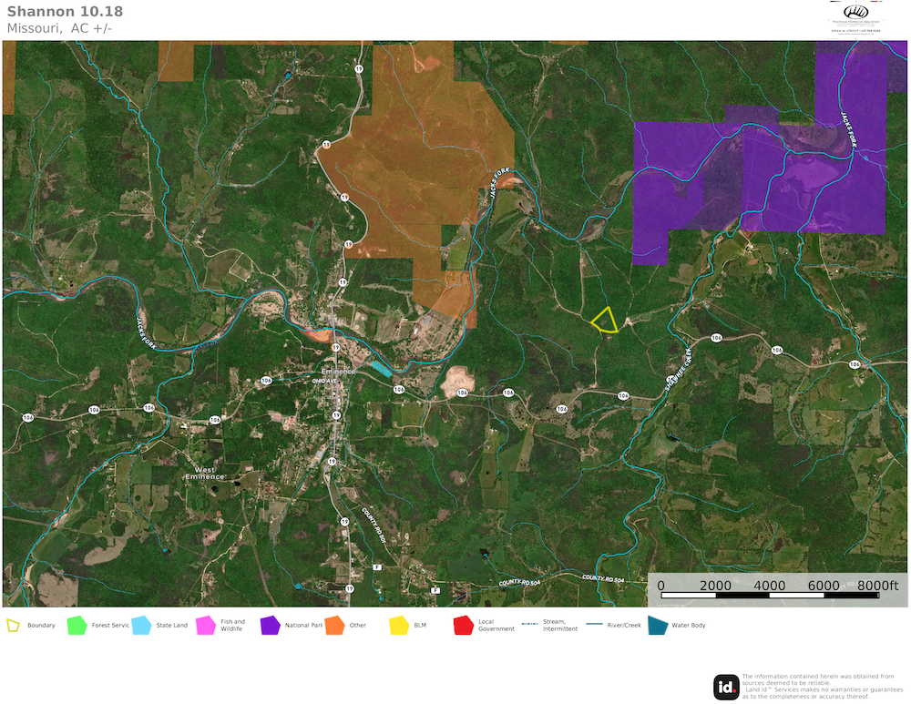This screenshot has height=704, width=911.
Task: Click the red Local Government legend icon
Action: click(x=464, y=626)
